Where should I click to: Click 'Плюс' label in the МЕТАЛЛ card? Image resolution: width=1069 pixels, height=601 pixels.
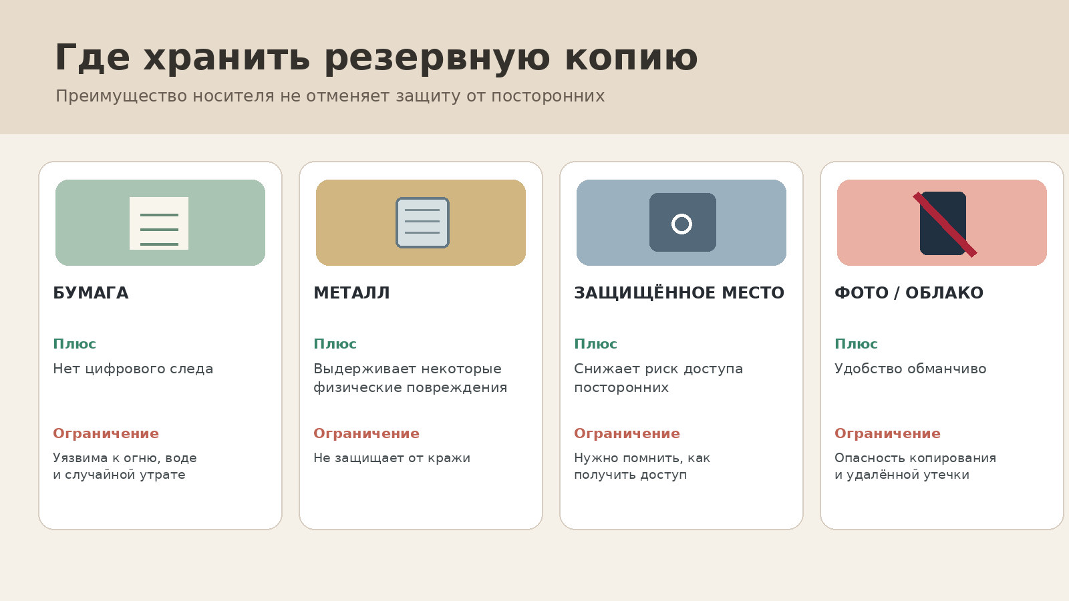point(335,344)
